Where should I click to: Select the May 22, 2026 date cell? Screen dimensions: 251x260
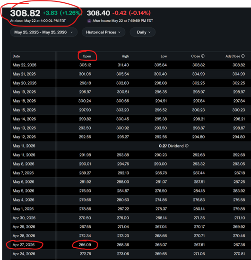(x=25, y=65)
